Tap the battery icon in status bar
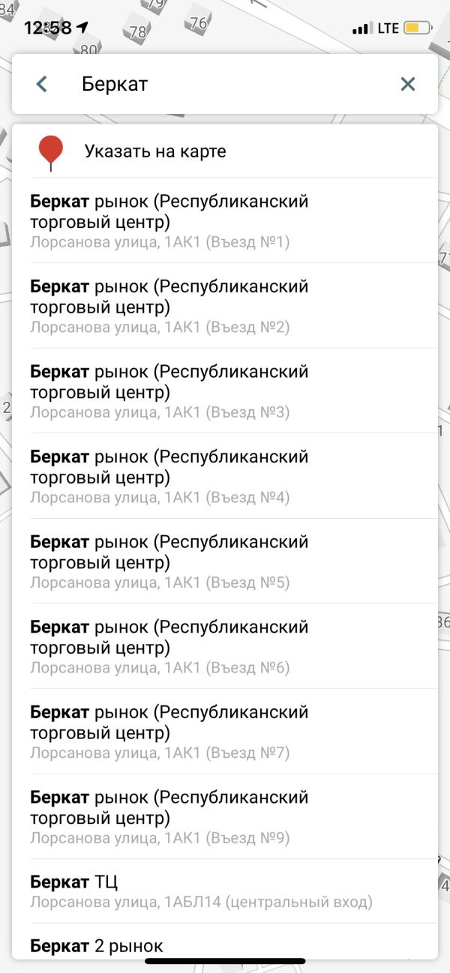The width and height of the screenshot is (450, 973). pyautogui.click(x=417, y=28)
